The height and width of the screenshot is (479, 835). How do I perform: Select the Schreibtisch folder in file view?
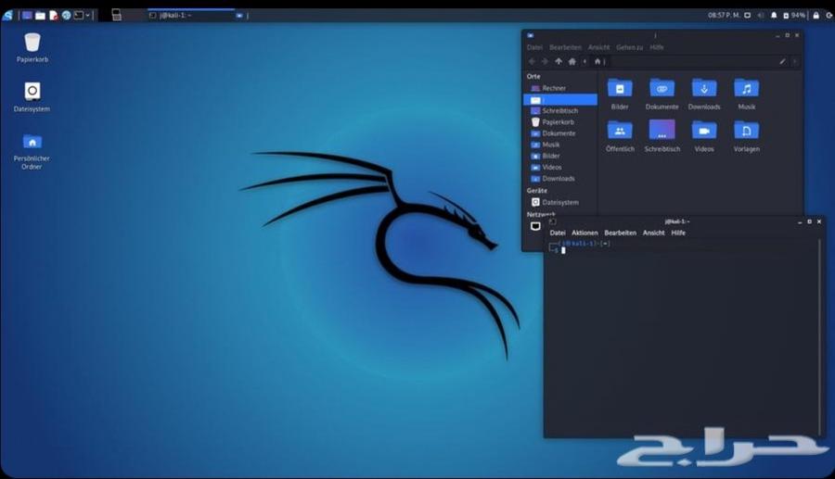pos(662,136)
